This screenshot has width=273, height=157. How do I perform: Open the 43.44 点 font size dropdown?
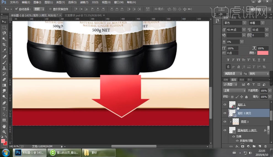244,30
